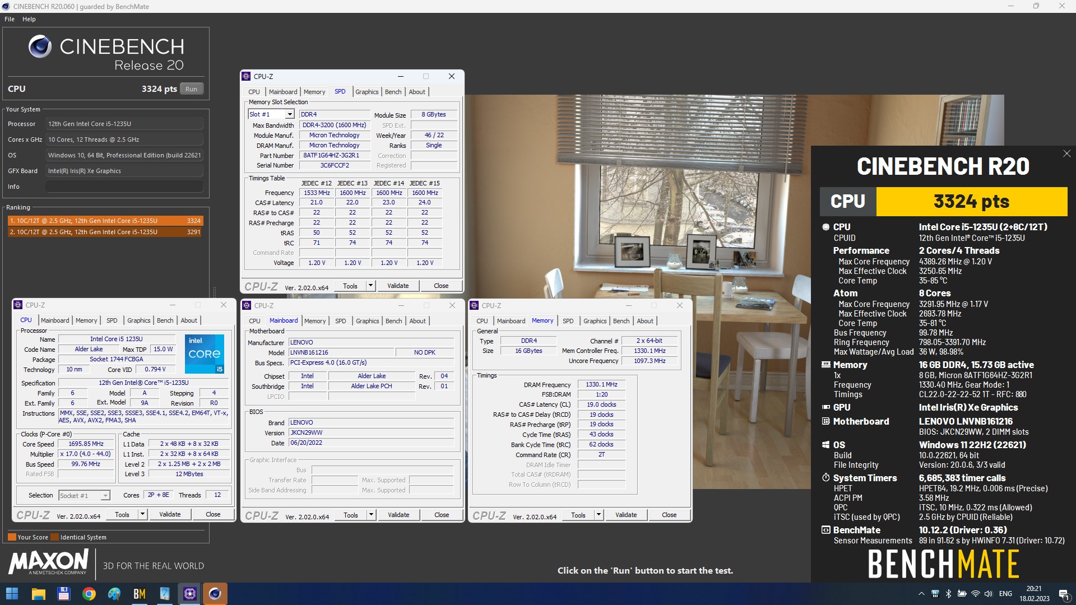This screenshot has height=605, width=1076.
Task: Click the Cinebench sphere logo
Action: pos(40,46)
